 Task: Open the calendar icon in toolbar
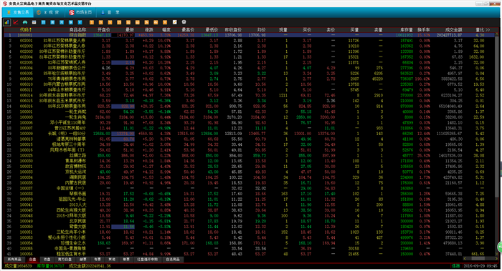click(34, 22)
